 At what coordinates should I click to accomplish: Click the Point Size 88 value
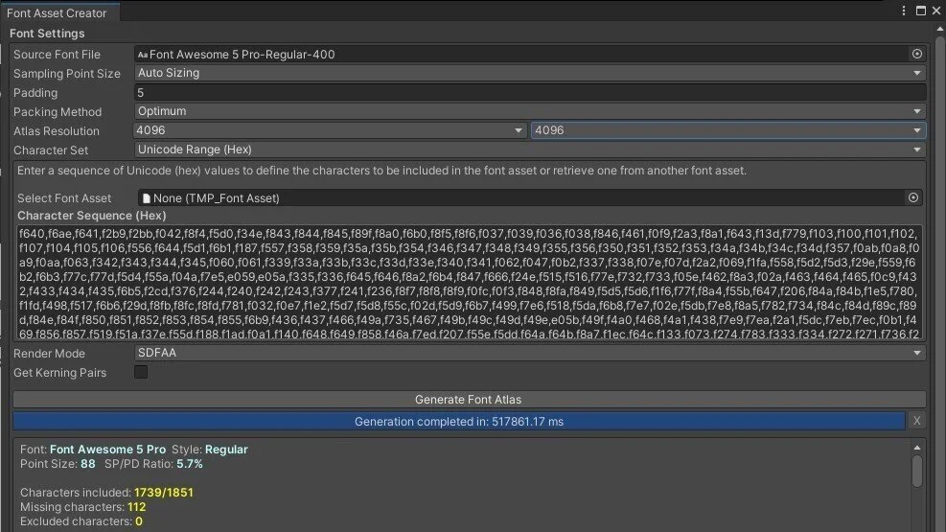point(88,464)
